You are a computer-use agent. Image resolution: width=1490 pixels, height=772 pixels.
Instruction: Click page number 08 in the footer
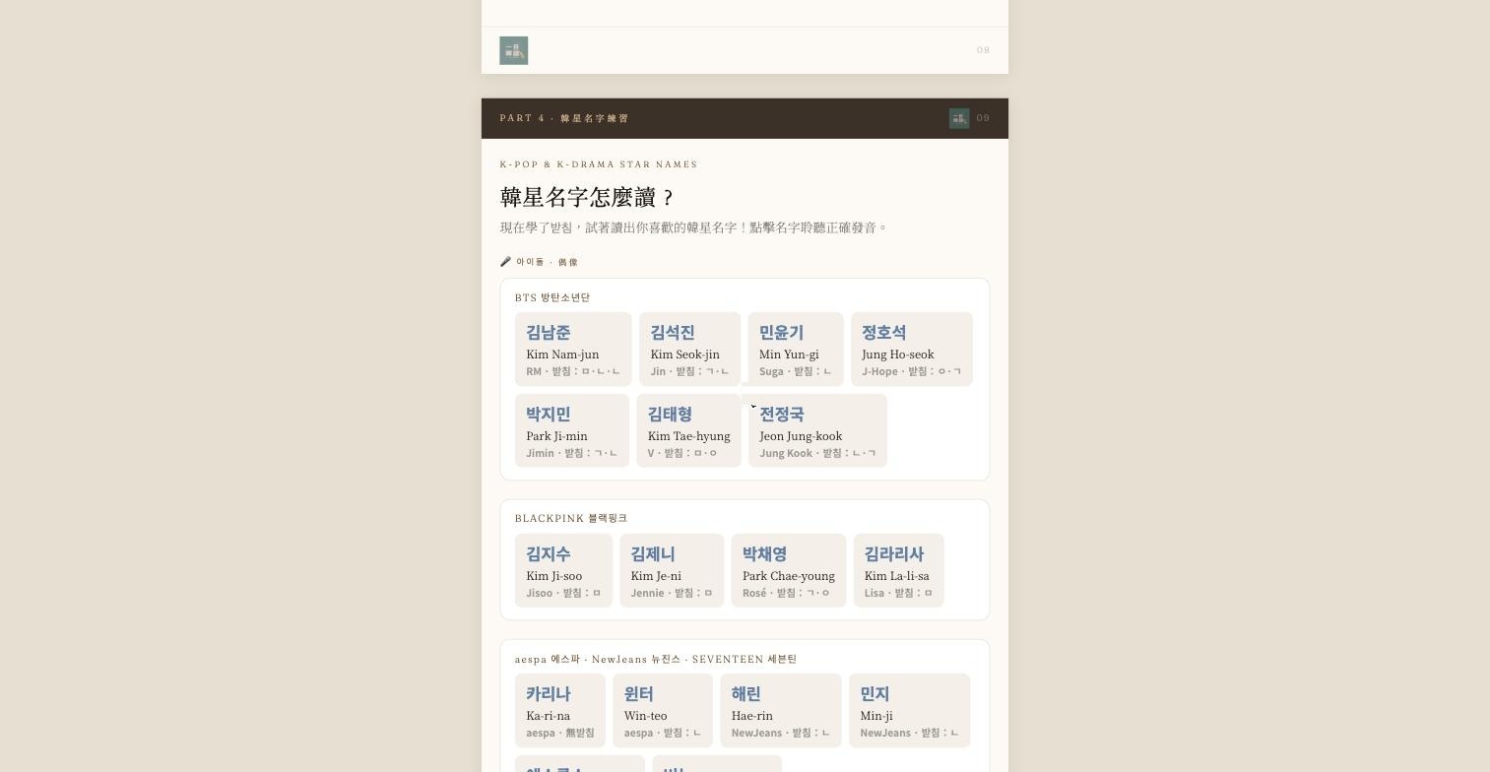[983, 50]
